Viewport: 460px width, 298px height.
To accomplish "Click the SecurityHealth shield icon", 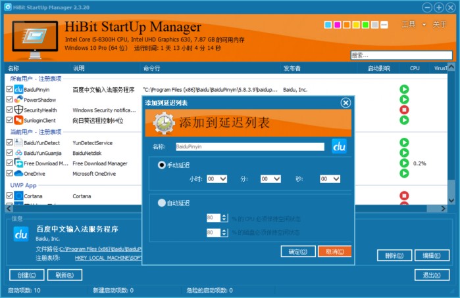I will pyautogui.click(x=18, y=110).
